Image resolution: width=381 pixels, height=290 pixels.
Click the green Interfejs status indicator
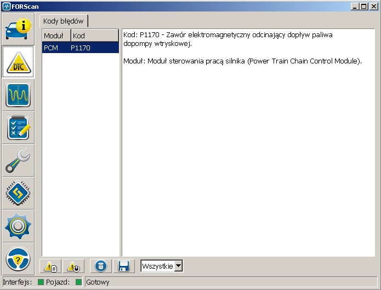(41, 282)
